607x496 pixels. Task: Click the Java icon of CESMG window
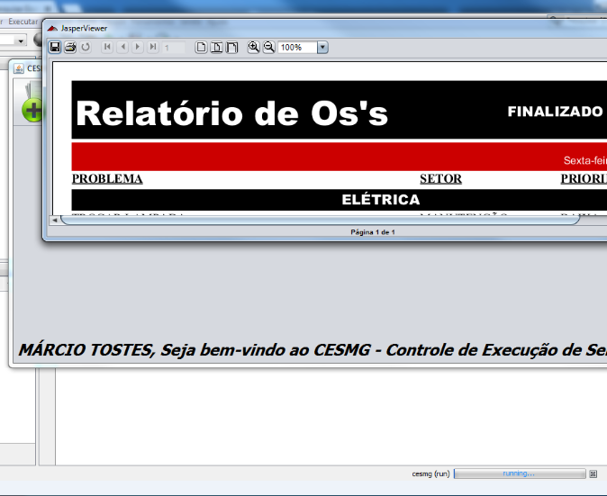(19, 68)
